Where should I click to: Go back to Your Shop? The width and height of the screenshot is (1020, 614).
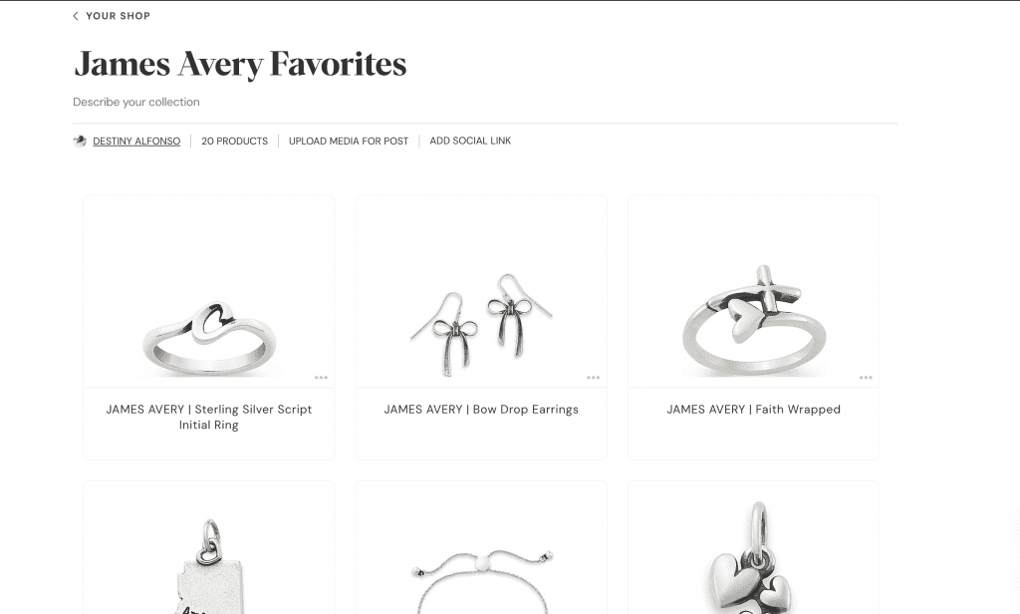click(118, 16)
